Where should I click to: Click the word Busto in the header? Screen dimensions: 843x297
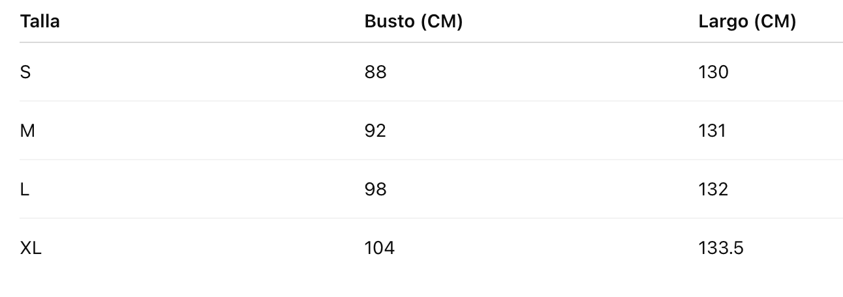click(x=389, y=21)
